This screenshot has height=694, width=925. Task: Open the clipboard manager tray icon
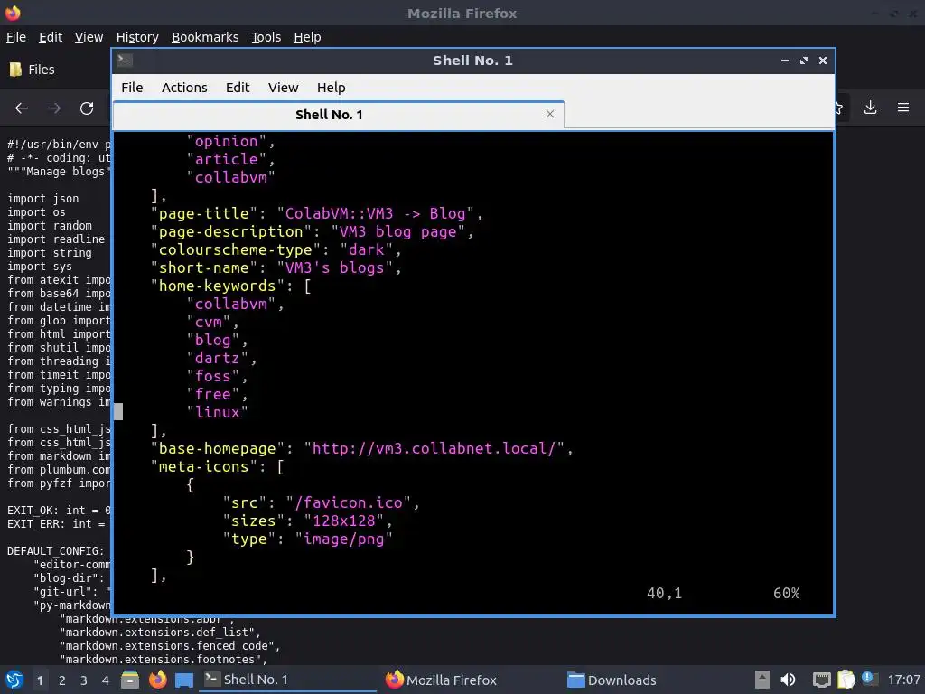(846, 680)
